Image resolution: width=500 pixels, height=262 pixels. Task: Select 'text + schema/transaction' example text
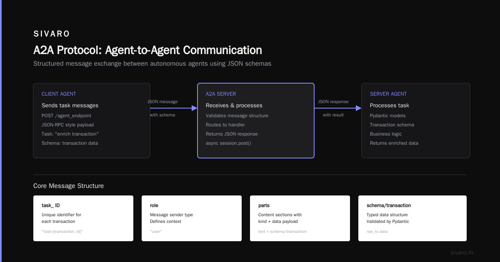tap(282, 231)
